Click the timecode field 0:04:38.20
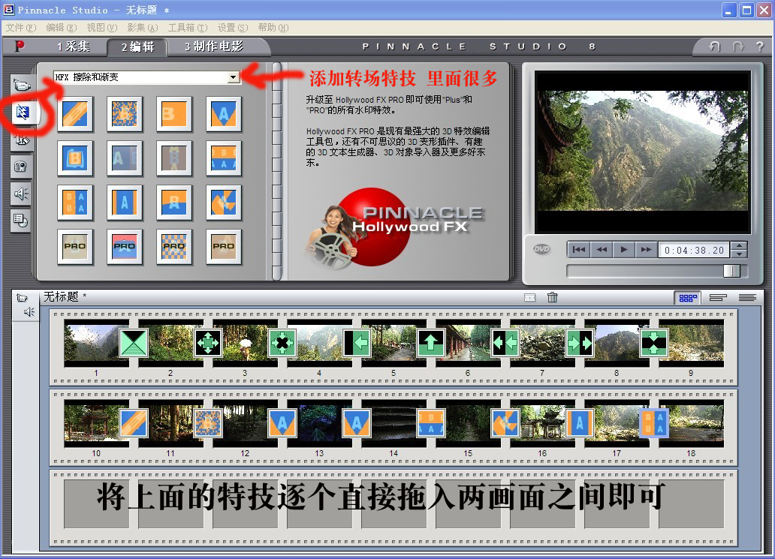The width and height of the screenshot is (775, 559). click(x=695, y=250)
